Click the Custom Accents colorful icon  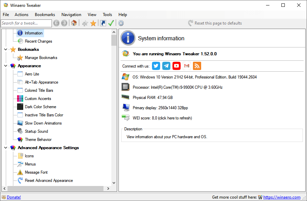tap(20, 99)
